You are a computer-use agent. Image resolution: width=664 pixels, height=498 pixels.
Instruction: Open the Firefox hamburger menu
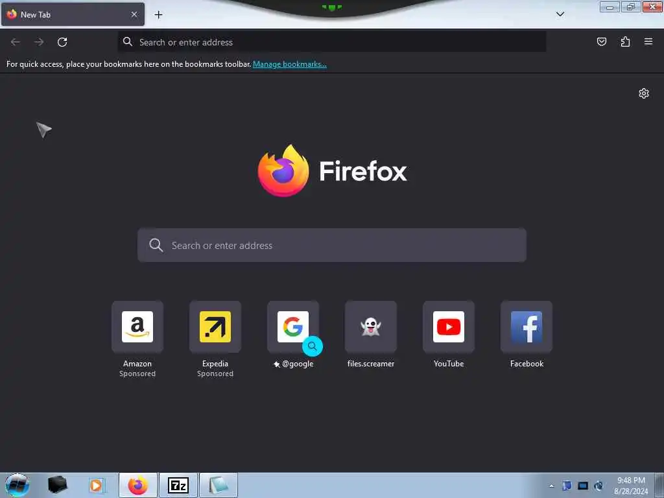point(648,41)
